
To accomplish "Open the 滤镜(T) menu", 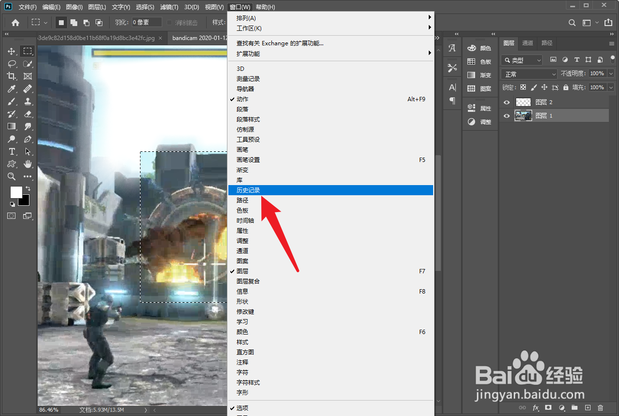I will 169,7.
